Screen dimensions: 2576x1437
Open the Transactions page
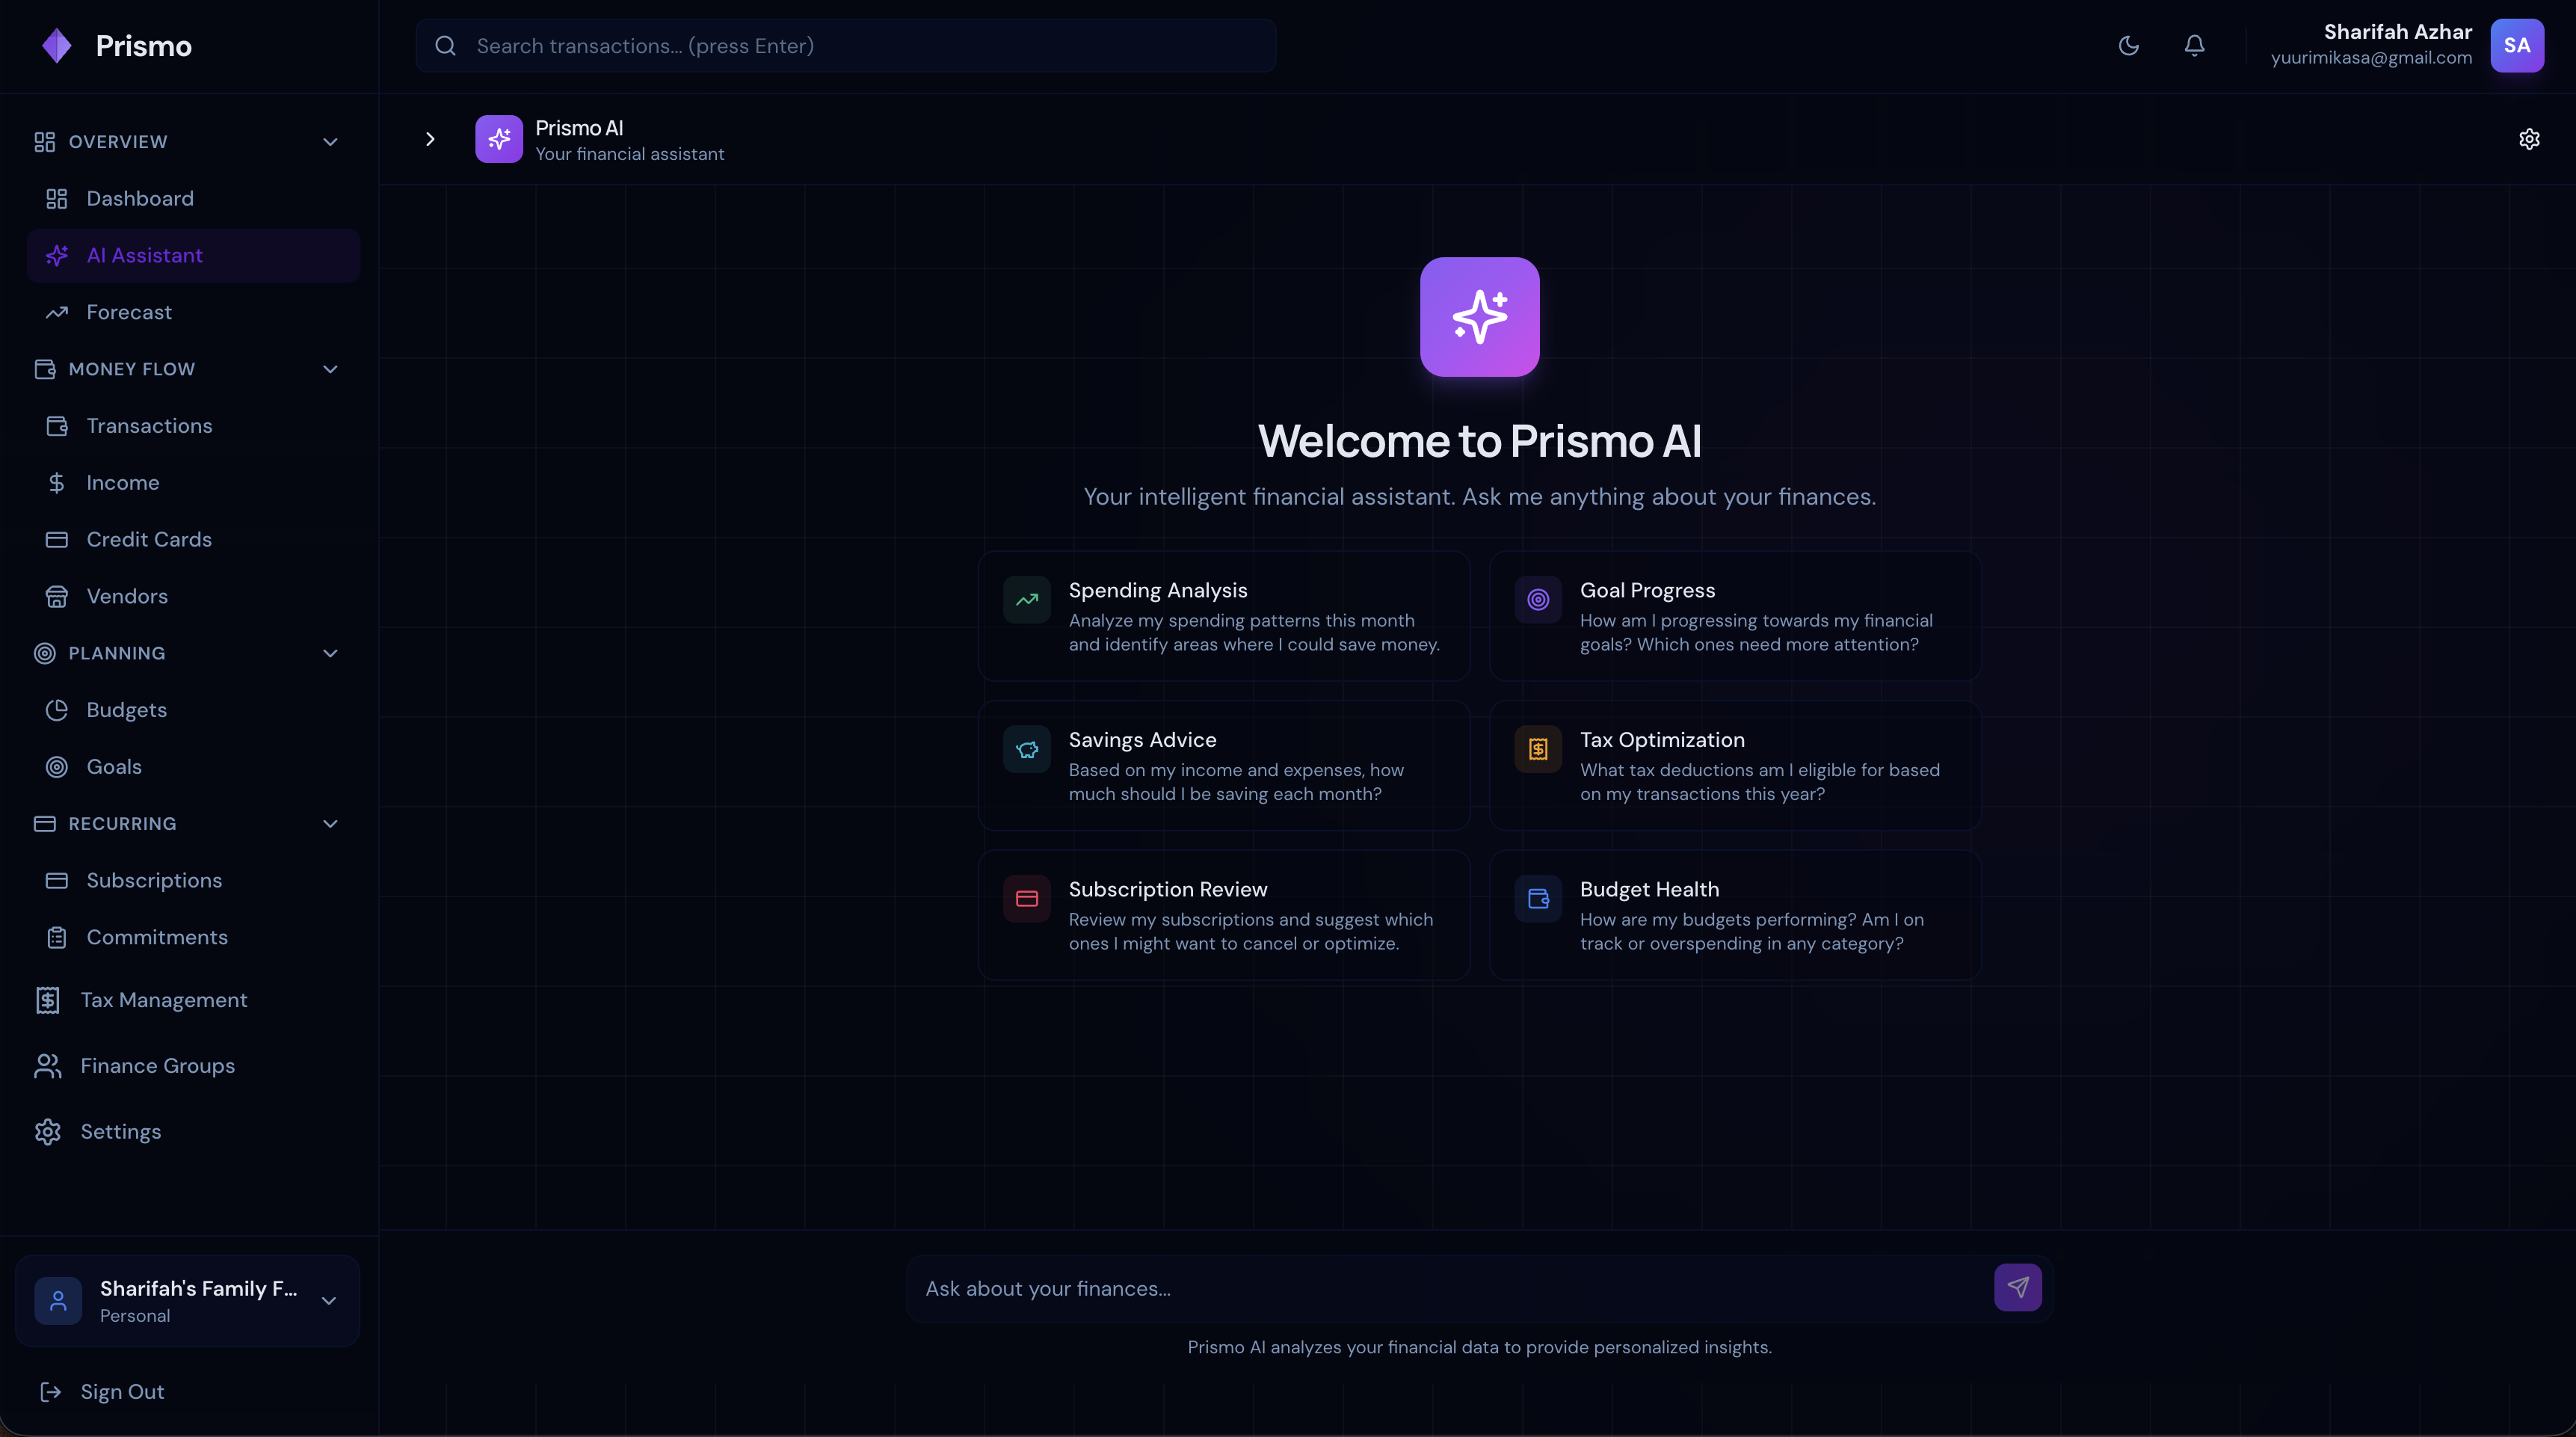pos(149,426)
